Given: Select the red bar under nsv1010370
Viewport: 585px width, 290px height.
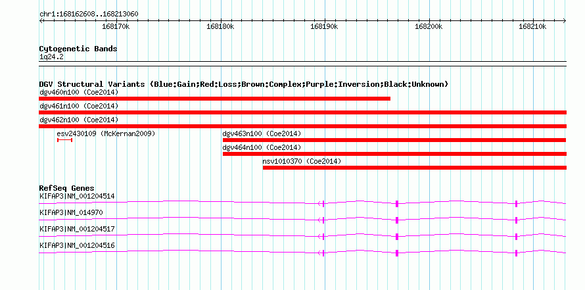Looking at the screenshot, I should tap(415, 168).
